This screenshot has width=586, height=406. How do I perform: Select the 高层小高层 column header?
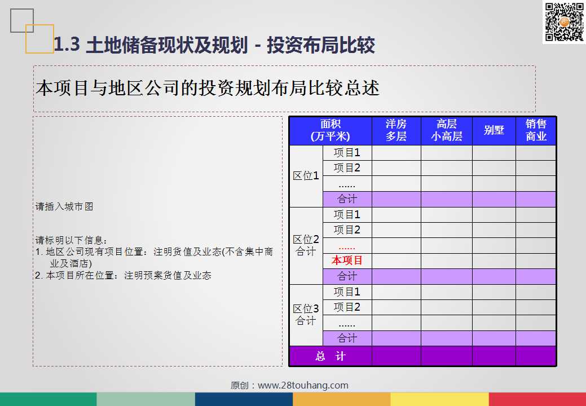point(447,130)
